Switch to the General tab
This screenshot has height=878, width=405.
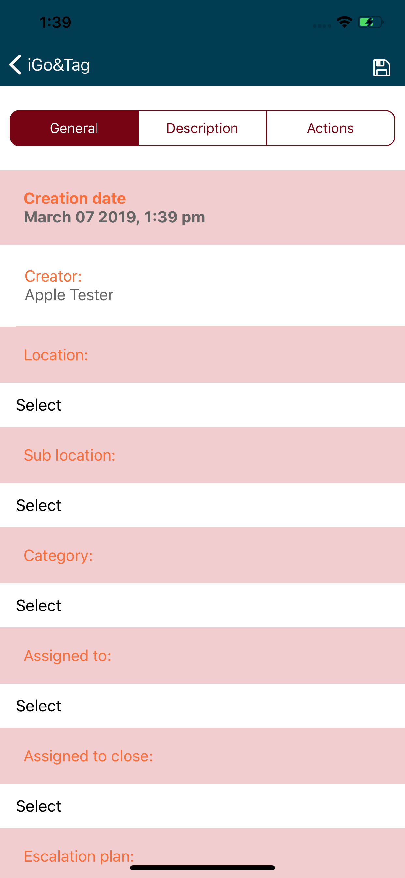[74, 128]
